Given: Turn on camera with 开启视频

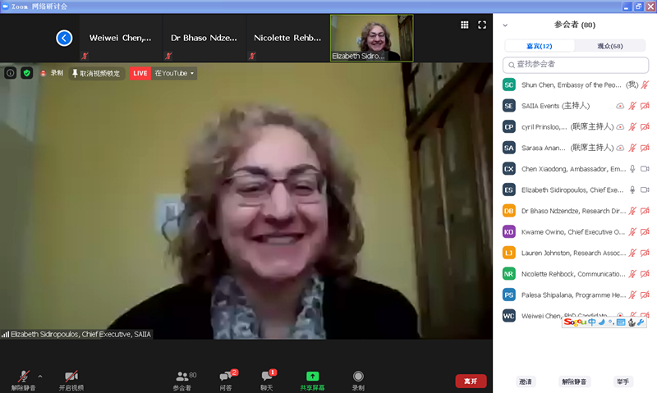Looking at the screenshot, I should coord(71,377).
